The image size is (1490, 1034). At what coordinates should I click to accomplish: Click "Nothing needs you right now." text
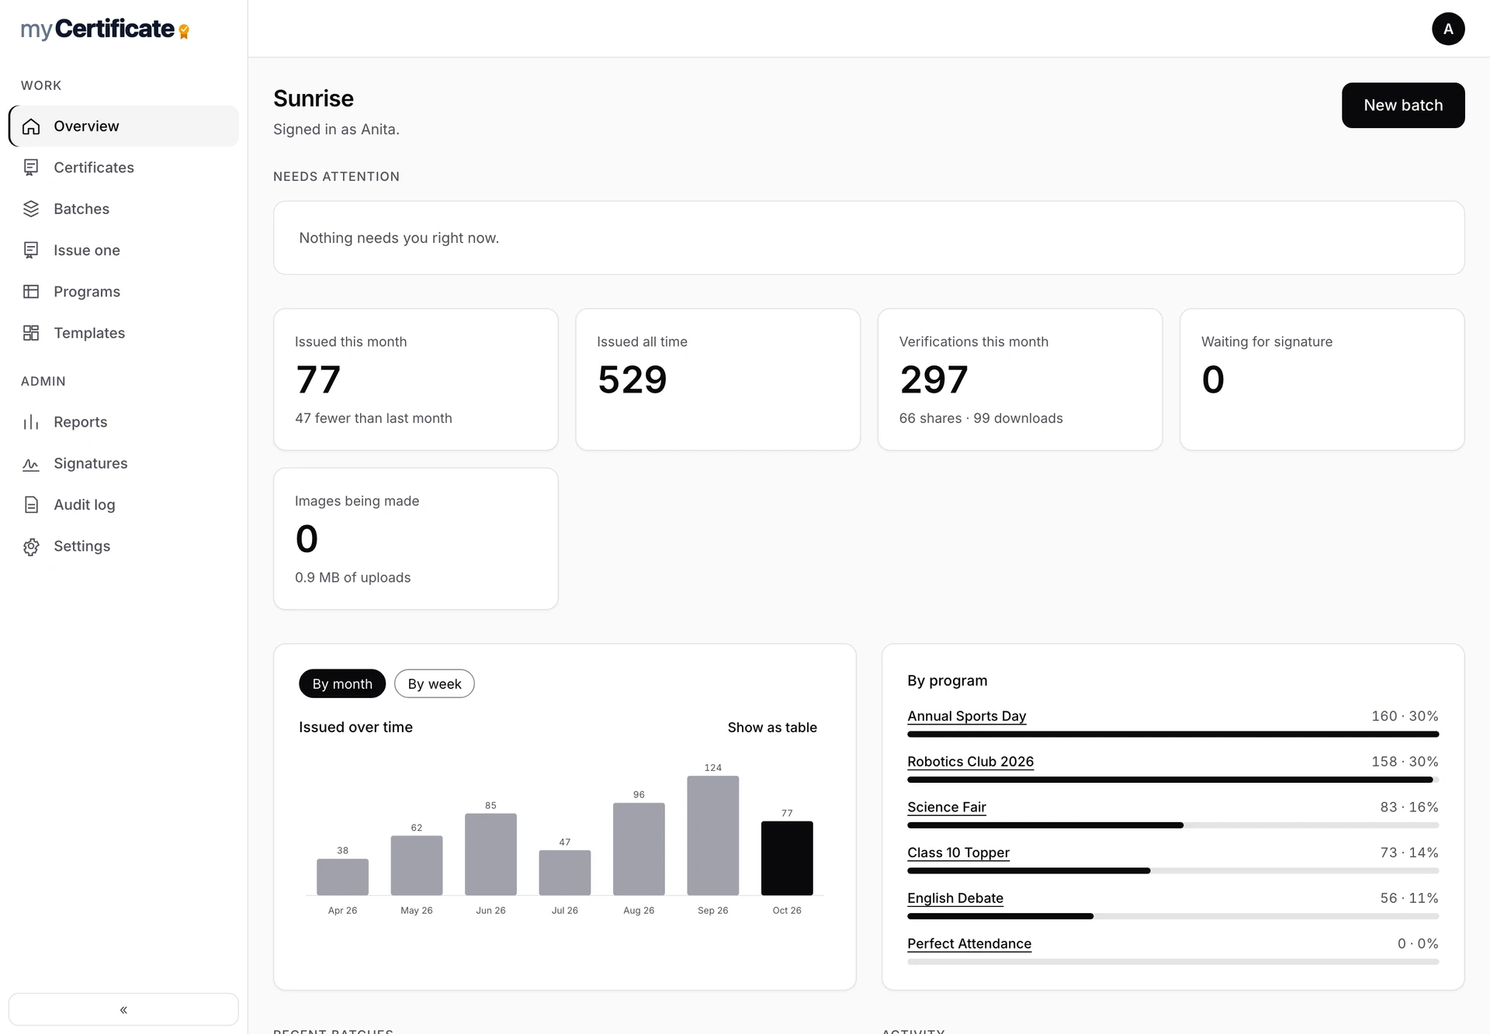[x=399, y=238]
